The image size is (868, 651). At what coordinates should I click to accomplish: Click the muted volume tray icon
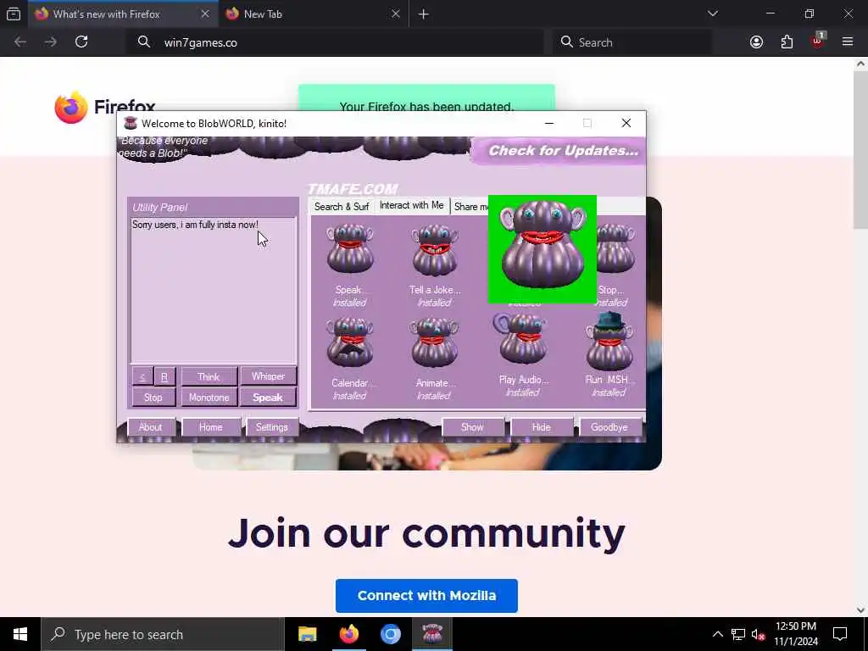coord(758,634)
